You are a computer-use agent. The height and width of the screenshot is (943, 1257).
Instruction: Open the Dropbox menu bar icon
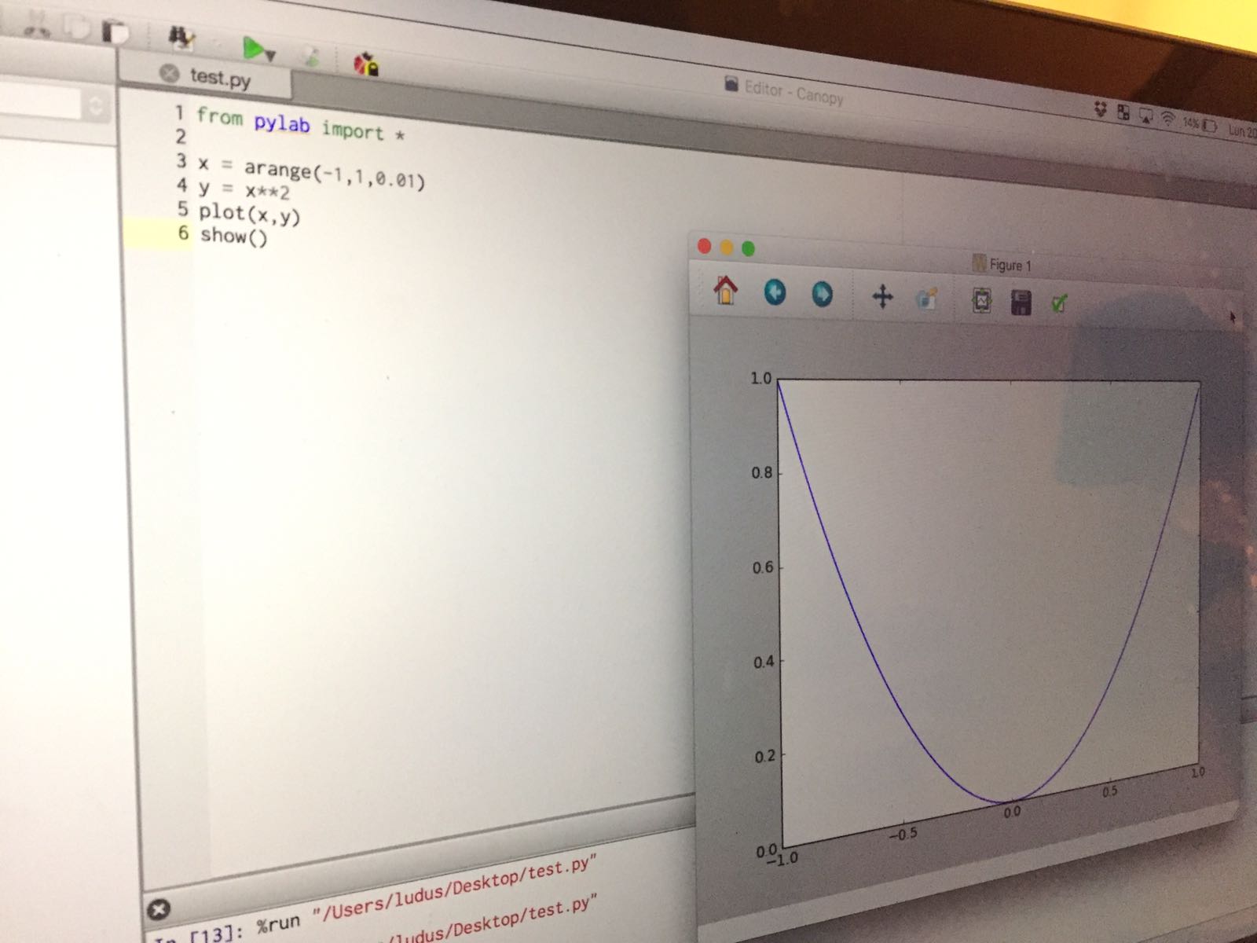(1101, 110)
